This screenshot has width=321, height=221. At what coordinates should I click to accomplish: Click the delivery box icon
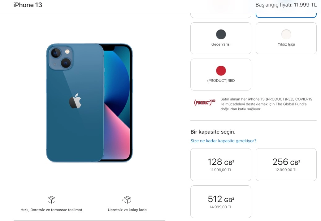(51, 200)
